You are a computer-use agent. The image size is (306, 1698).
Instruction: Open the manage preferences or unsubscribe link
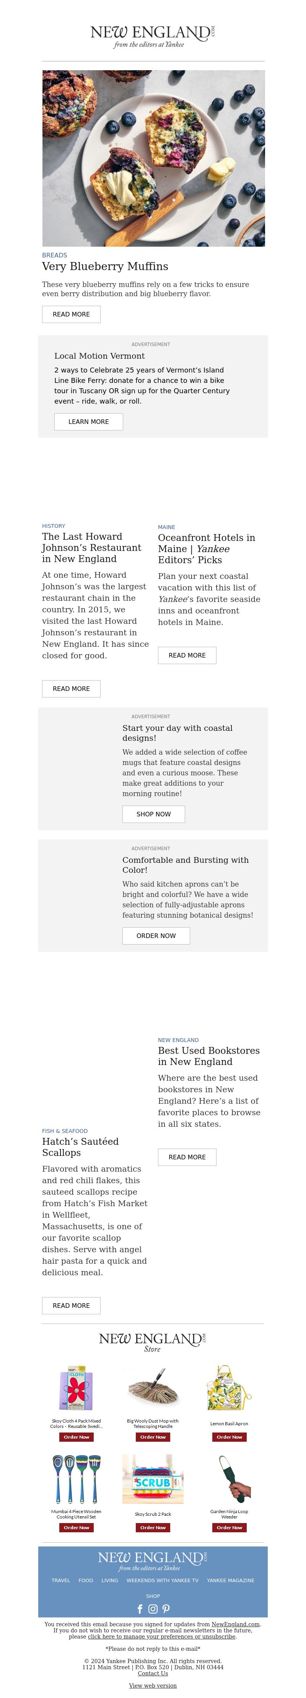coord(162,1637)
